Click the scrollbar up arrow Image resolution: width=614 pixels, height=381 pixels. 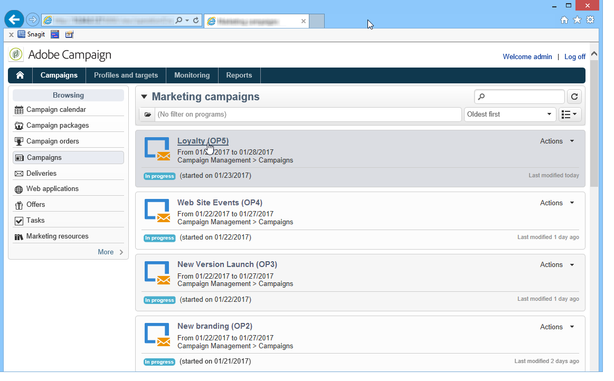pyautogui.click(x=594, y=54)
